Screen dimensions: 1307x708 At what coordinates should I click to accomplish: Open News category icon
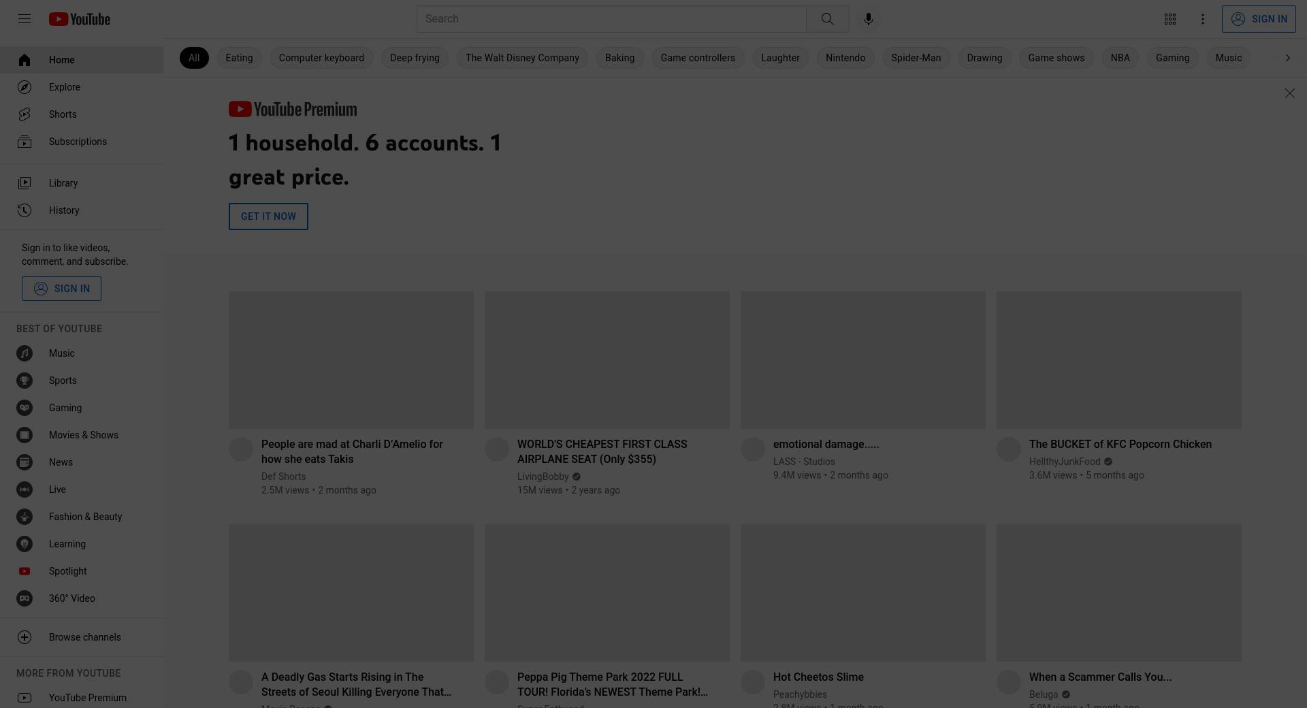25,462
